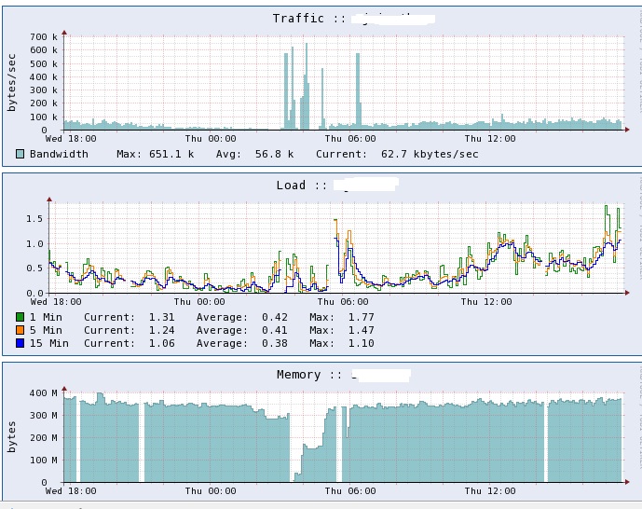Click the bytes/sec axis label on the Traffic graph
Viewport: 642px width, 509px height.
pos(11,82)
